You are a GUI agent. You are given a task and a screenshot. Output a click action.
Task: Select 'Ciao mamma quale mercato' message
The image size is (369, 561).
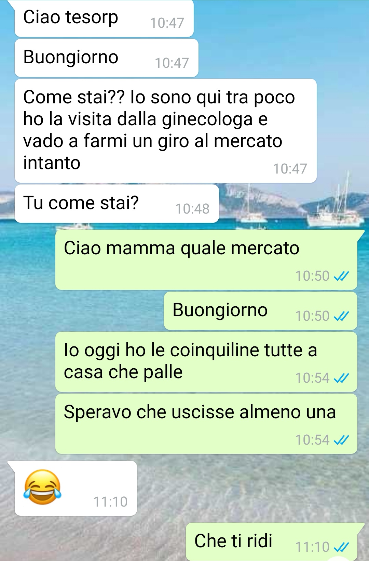pyautogui.click(x=206, y=260)
